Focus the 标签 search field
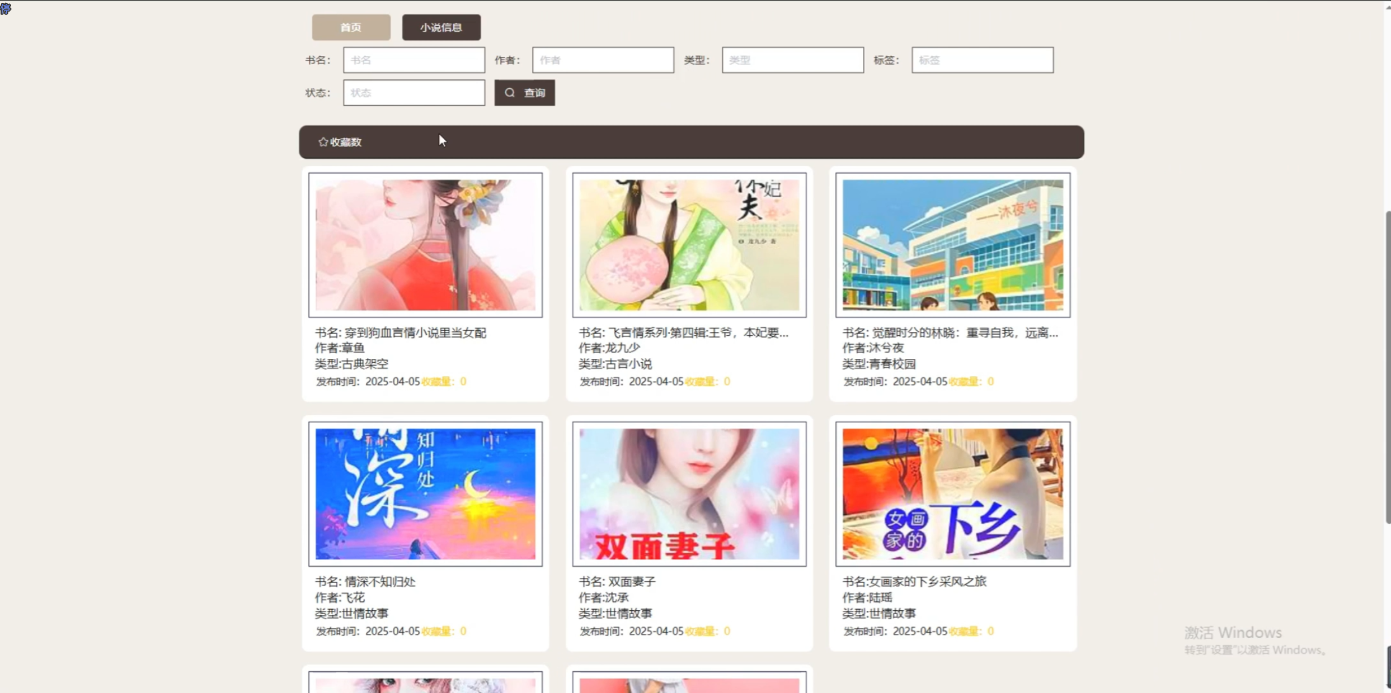 (x=983, y=60)
